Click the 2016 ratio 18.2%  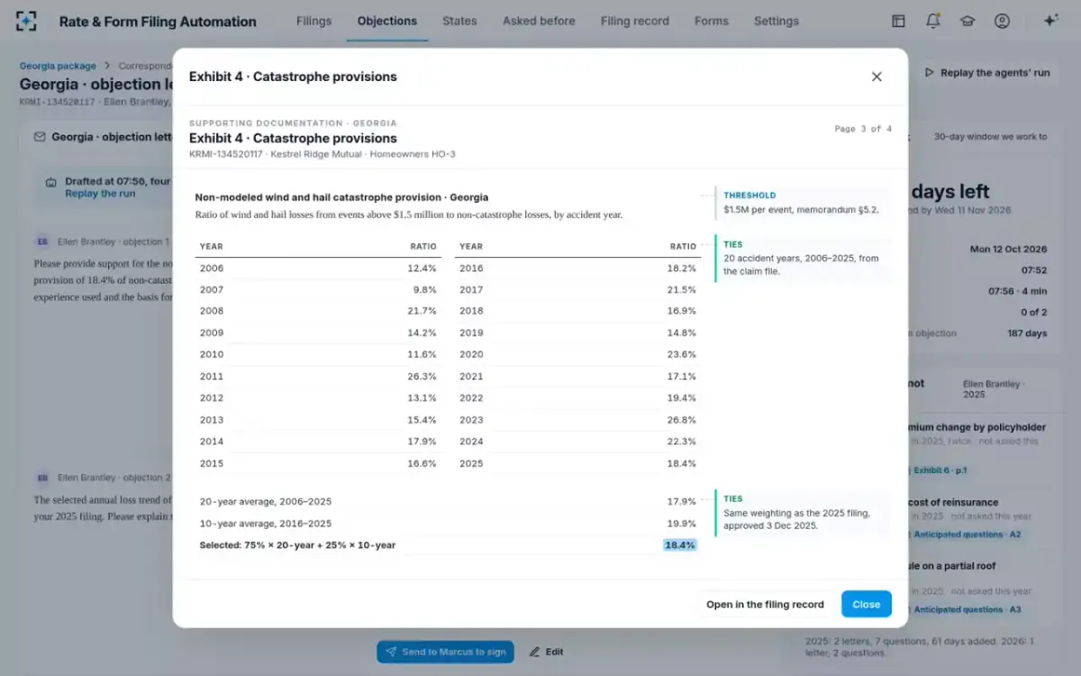pyautogui.click(x=681, y=269)
